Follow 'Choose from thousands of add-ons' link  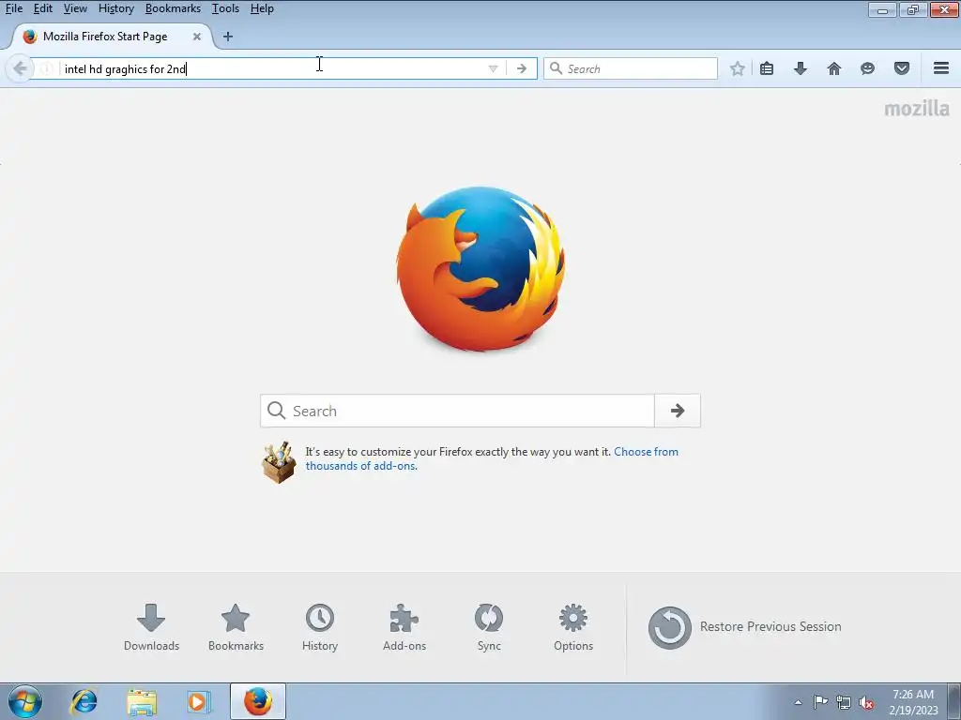click(x=492, y=458)
